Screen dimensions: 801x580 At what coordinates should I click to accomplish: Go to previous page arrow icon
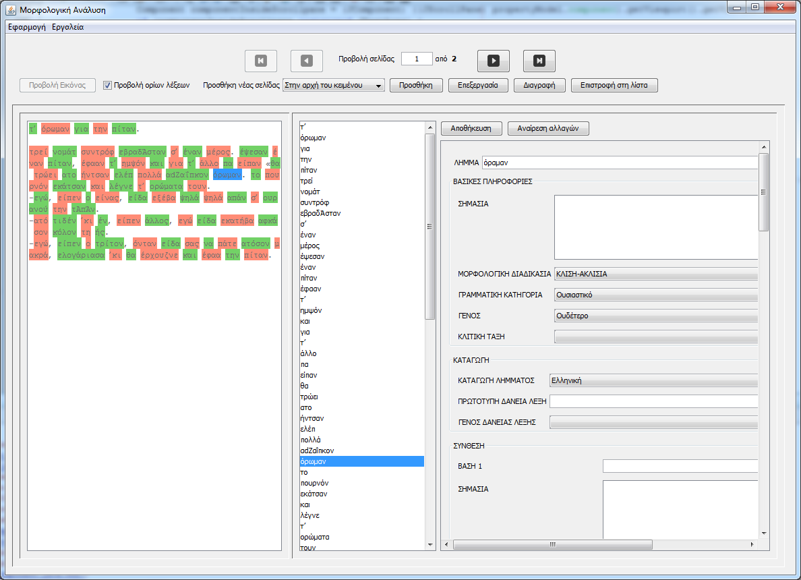(307, 61)
